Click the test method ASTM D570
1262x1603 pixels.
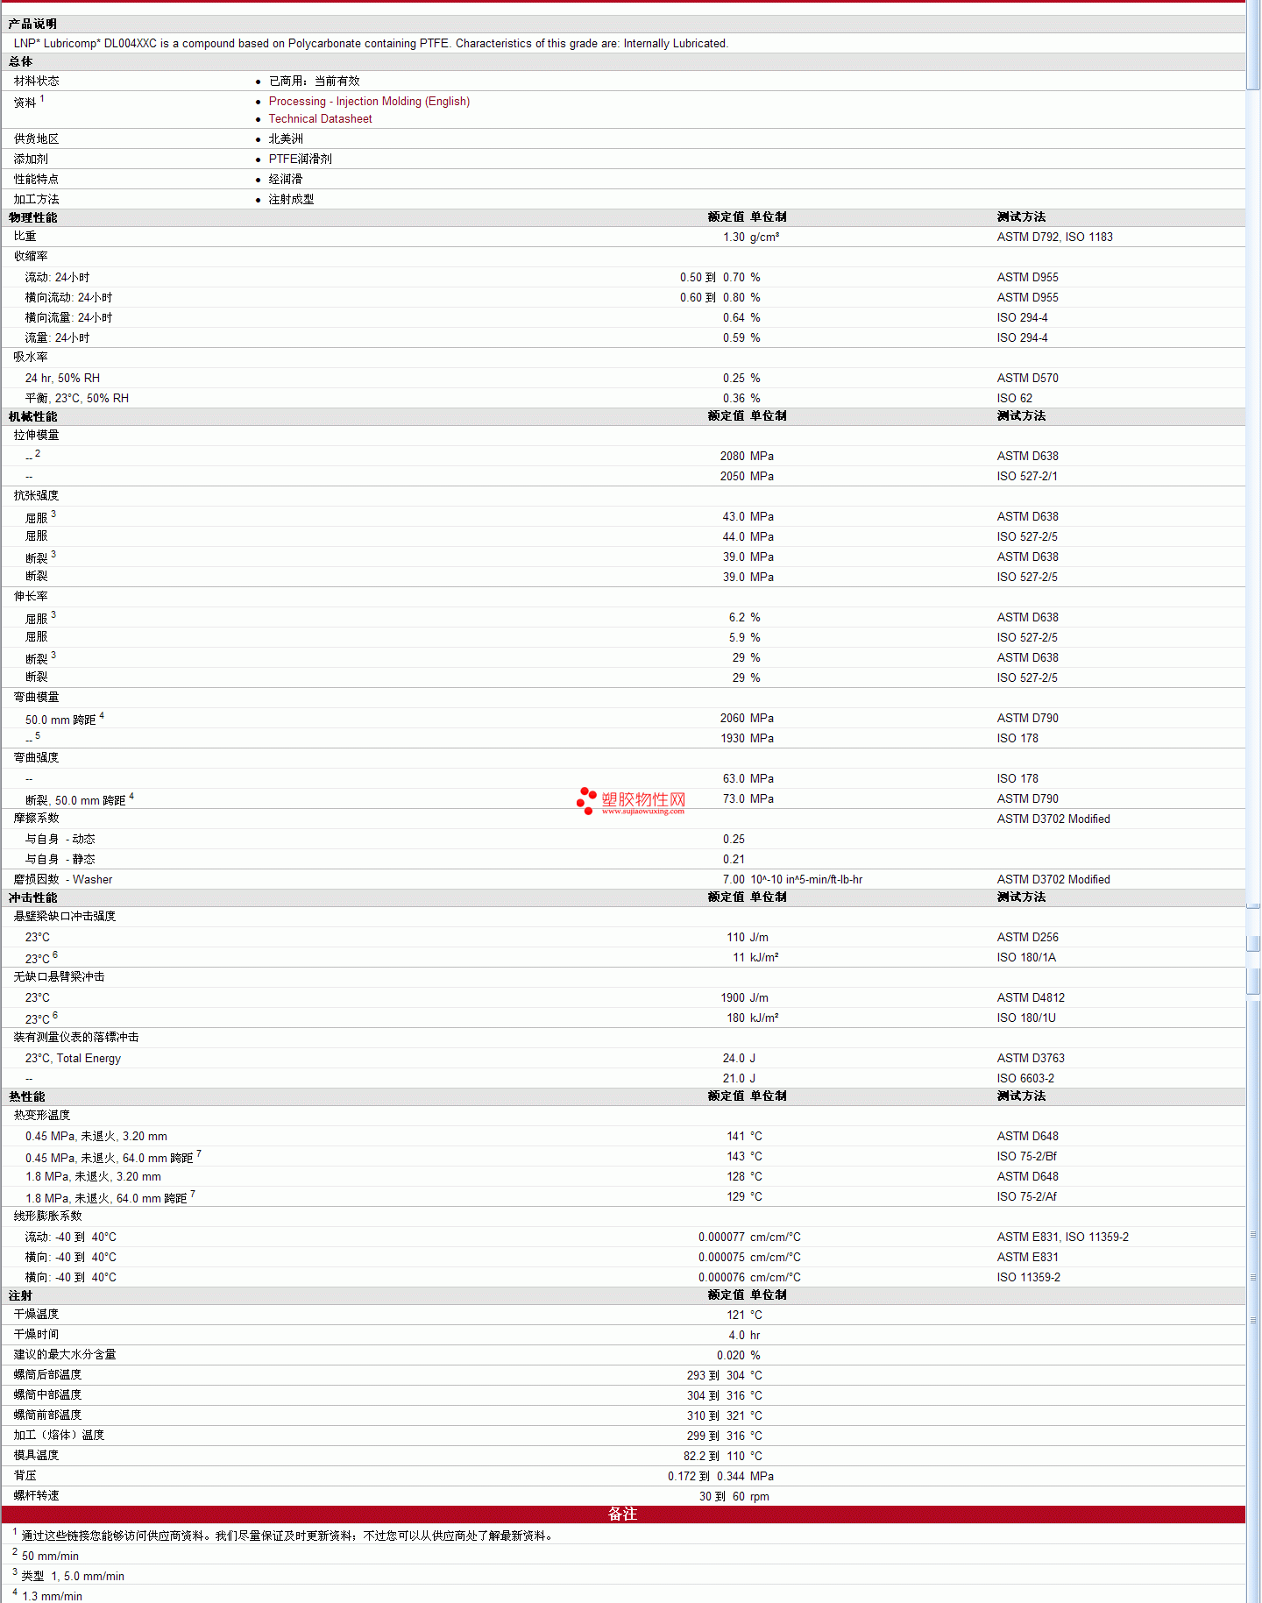tap(1028, 378)
